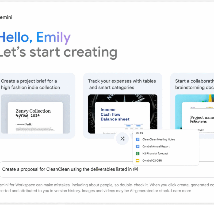Click the Slides icon beside Cymbal Q2 QBR
This screenshot has width=214, height=205.
138,161
